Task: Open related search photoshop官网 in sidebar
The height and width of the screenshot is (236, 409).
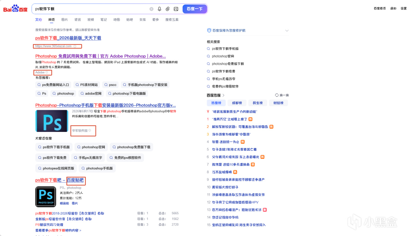Action: 222,56
